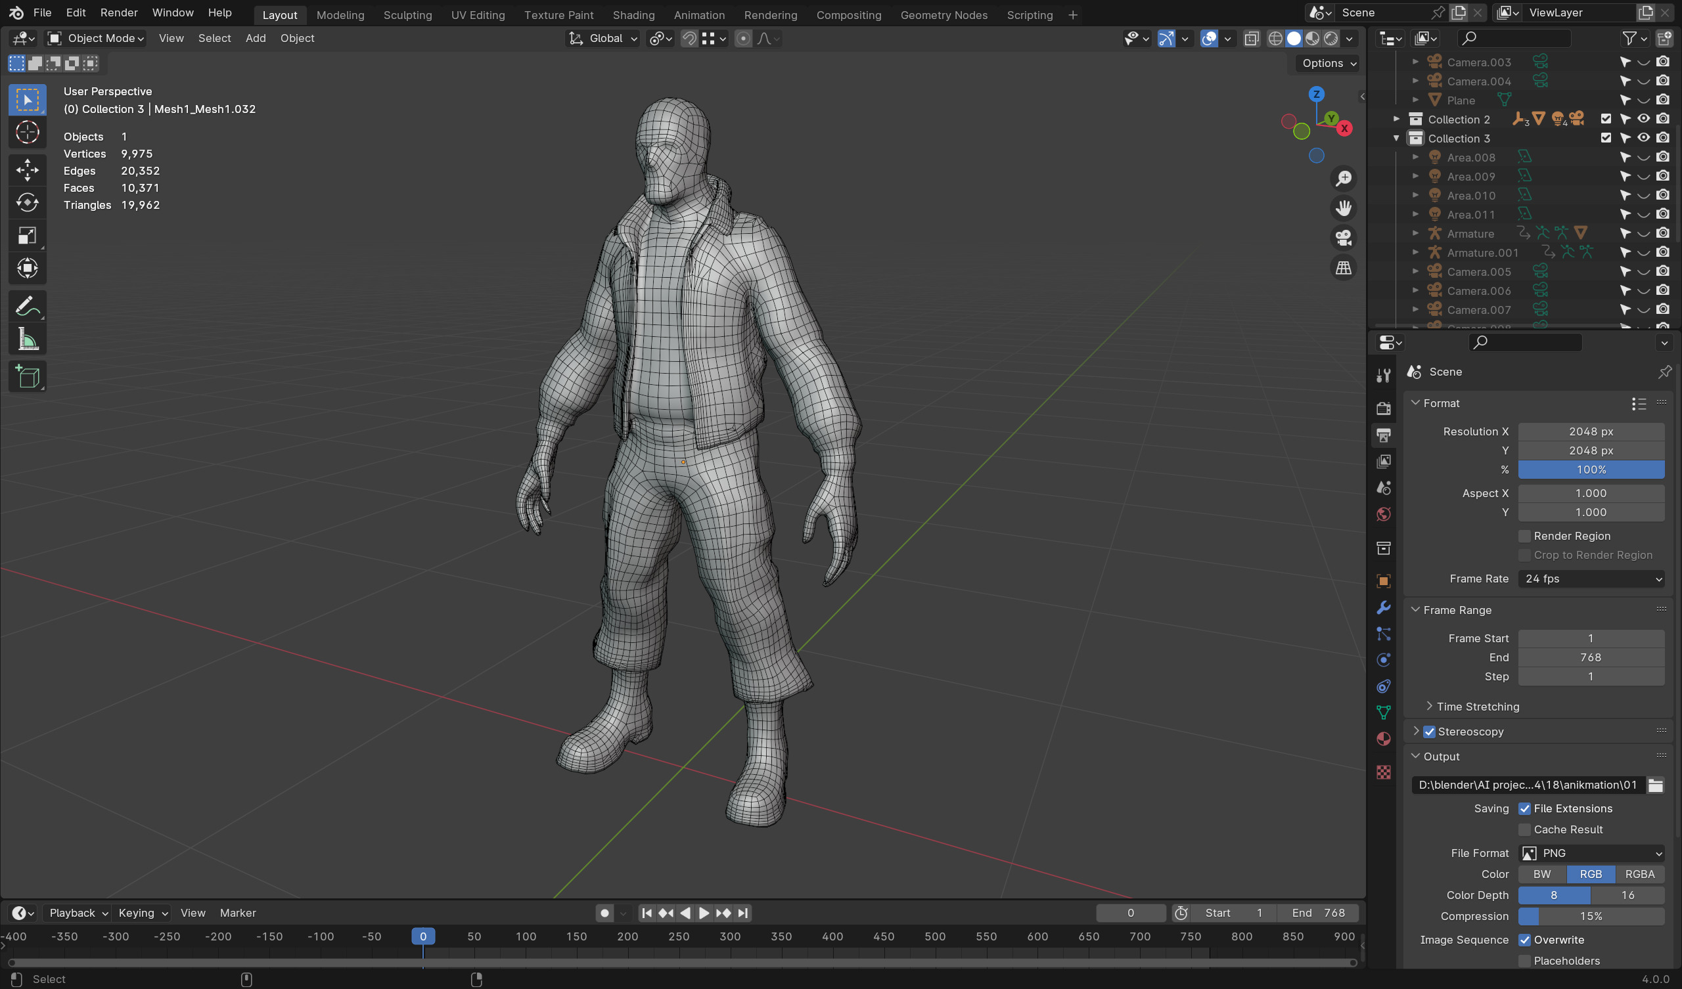This screenshot has width=1682, height=989.
Task: Open the World properties tab
Action: pos(1383,514)
